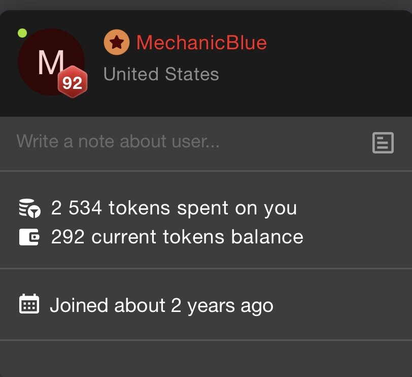This screenshot has height=377, width=412.
Task: Open the MechanicBlue username link
Action: tap(201, 43)
